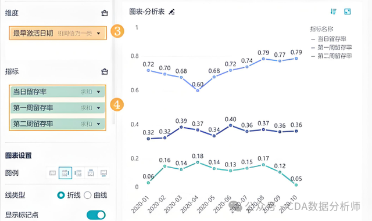
Task: Select the 曲线 curve type radio button
Action: pyautogui.click(x=88, y=195)
